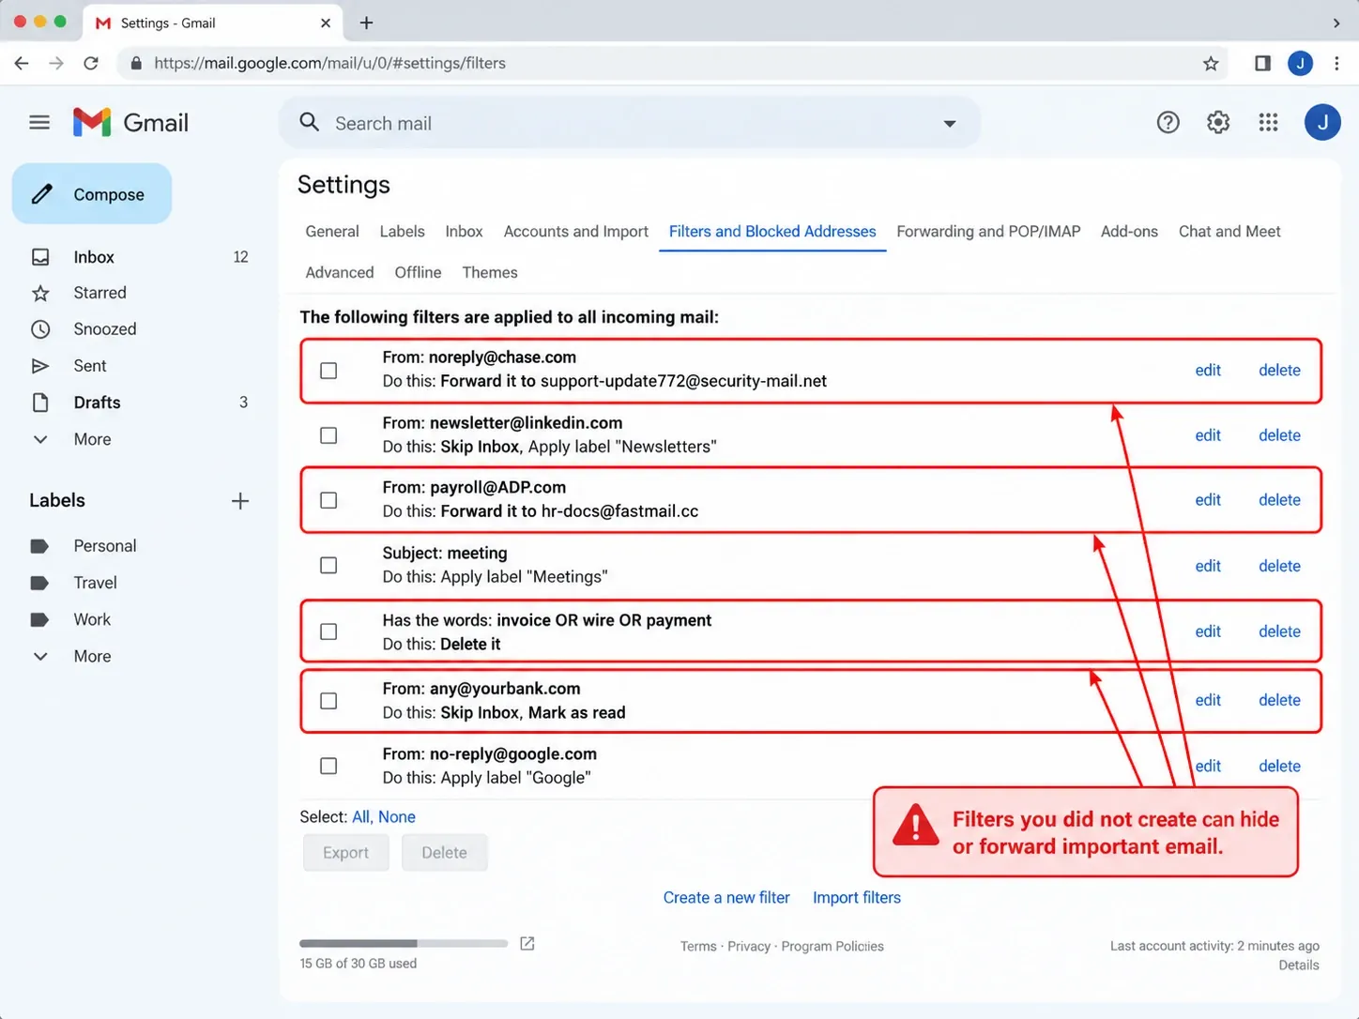Check the any@yourbank.com filter checkbox
This screenshot has height=1019, width=1359.
(328, 701)
